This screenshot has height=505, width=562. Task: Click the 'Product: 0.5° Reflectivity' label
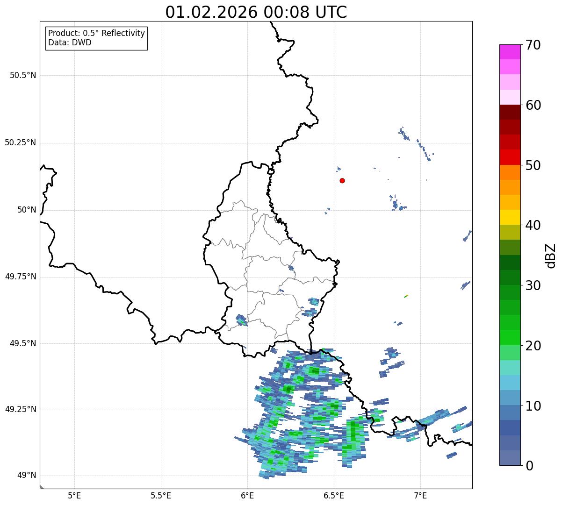tap(97, 34)
